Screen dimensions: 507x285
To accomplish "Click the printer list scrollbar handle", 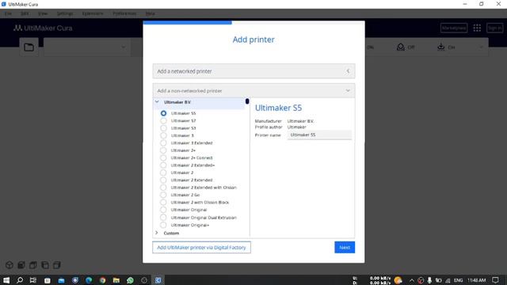I will (247, 101).
